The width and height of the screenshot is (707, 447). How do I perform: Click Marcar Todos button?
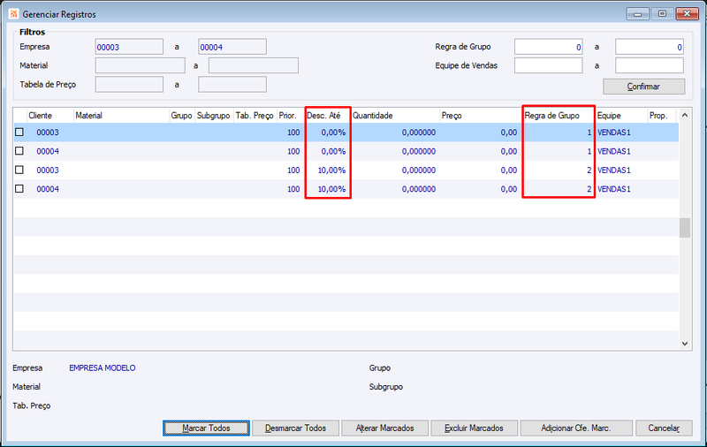coord(206,428)
